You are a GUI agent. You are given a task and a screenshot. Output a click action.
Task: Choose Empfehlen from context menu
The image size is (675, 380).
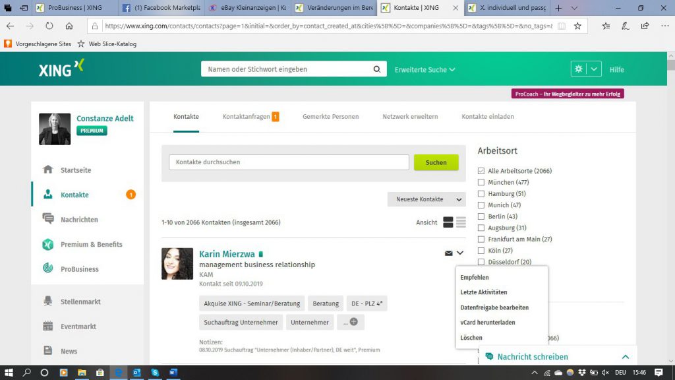(x=475, y=278)
